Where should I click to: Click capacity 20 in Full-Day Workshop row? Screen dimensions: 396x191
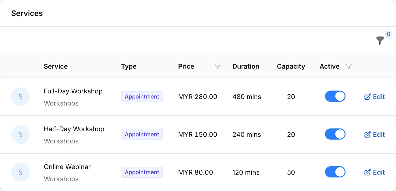(x=291, y=97)
